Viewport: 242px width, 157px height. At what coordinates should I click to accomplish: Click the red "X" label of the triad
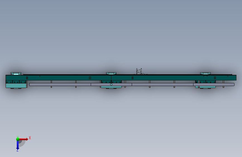pyautogui.click(x=30, y=138)
